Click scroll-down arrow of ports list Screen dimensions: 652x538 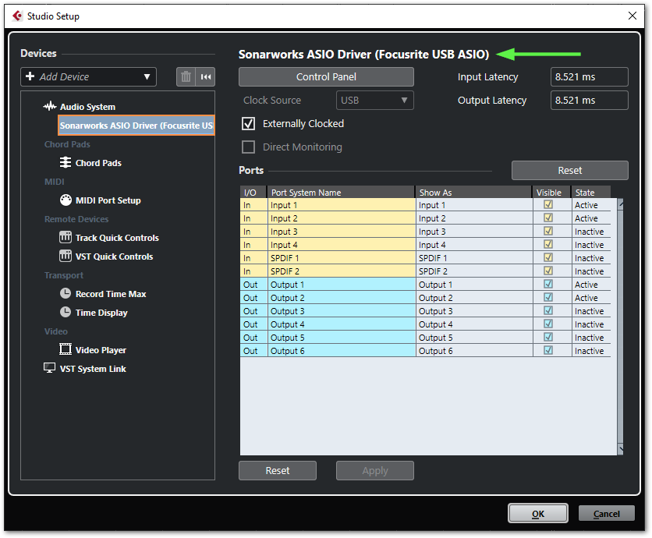tap(620, 449)
